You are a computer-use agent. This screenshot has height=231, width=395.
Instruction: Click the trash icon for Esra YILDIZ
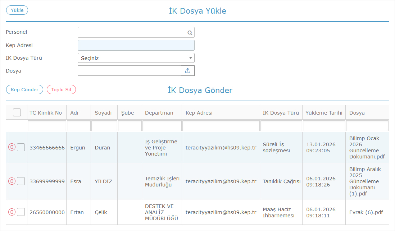12,181
